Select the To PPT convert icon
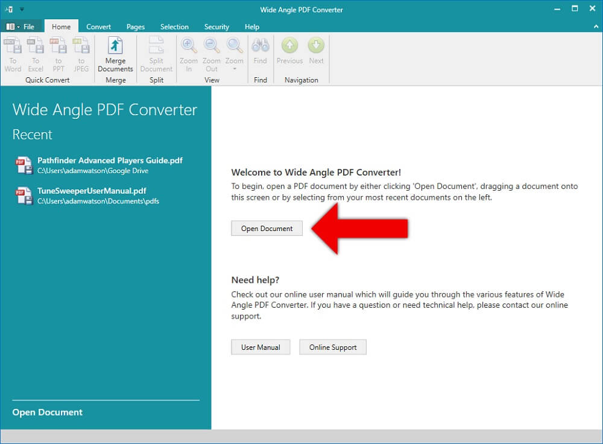603x444 pixels. [58, 47]
